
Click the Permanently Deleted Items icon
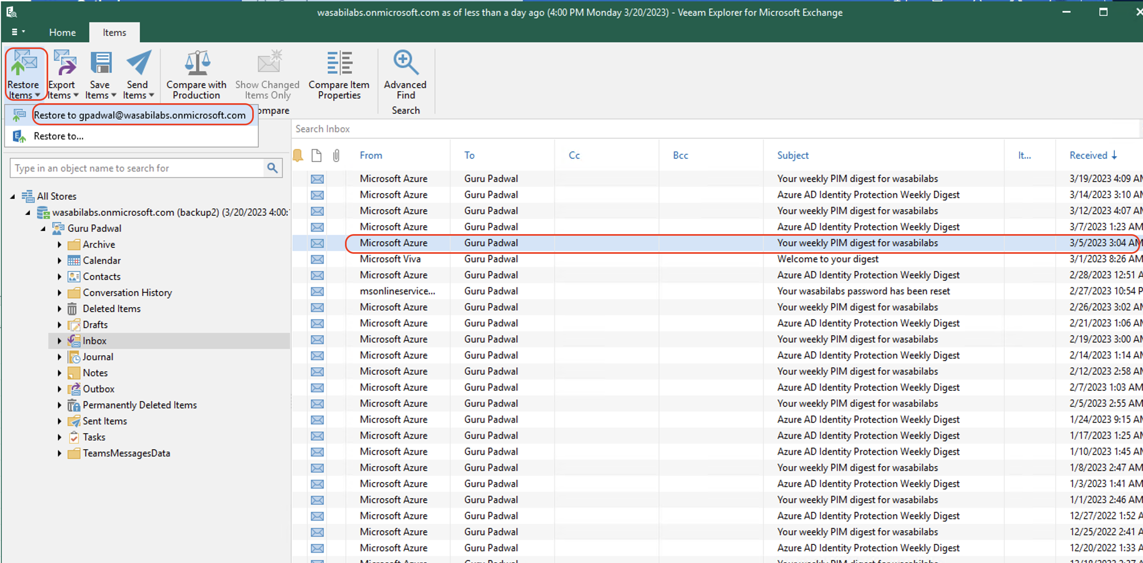[73, 405]
